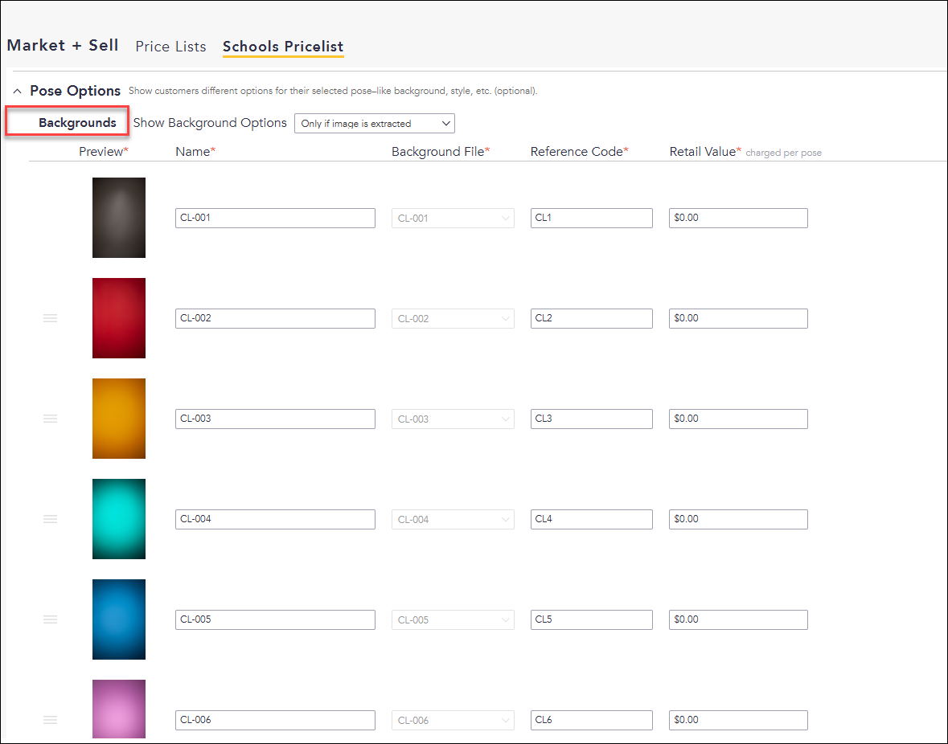The image size is (948, 744).
Task: Click the Retail Value column header
Action: (705, 152)
